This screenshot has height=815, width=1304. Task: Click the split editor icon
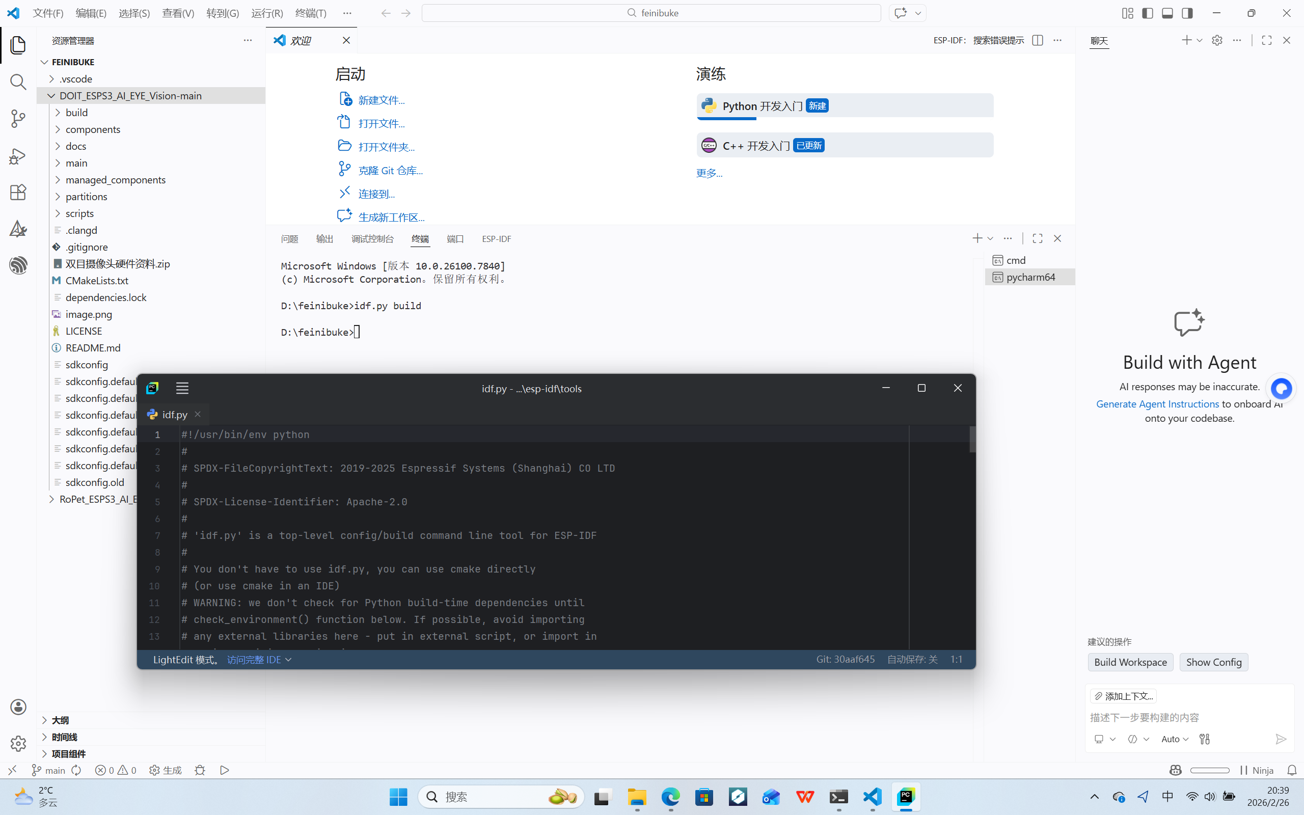point(1037,40)
